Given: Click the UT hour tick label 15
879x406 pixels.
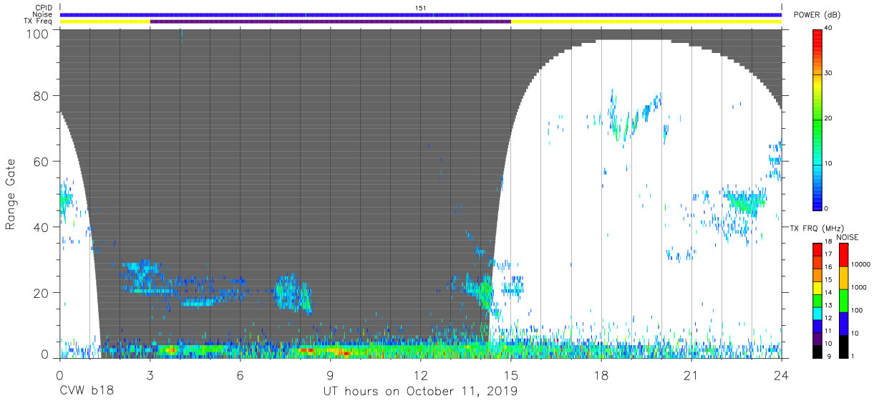Looking at the screenshot, I should [511, 374].
